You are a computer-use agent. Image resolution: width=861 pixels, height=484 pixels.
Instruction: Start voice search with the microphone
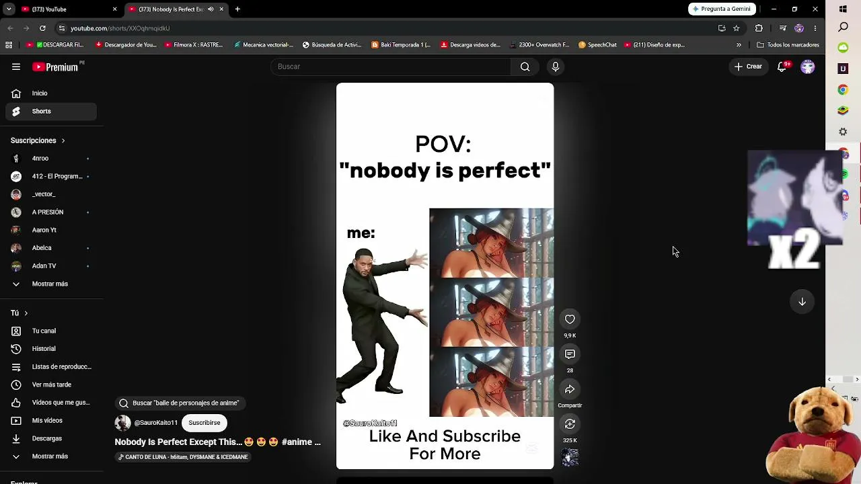point(555,67)
